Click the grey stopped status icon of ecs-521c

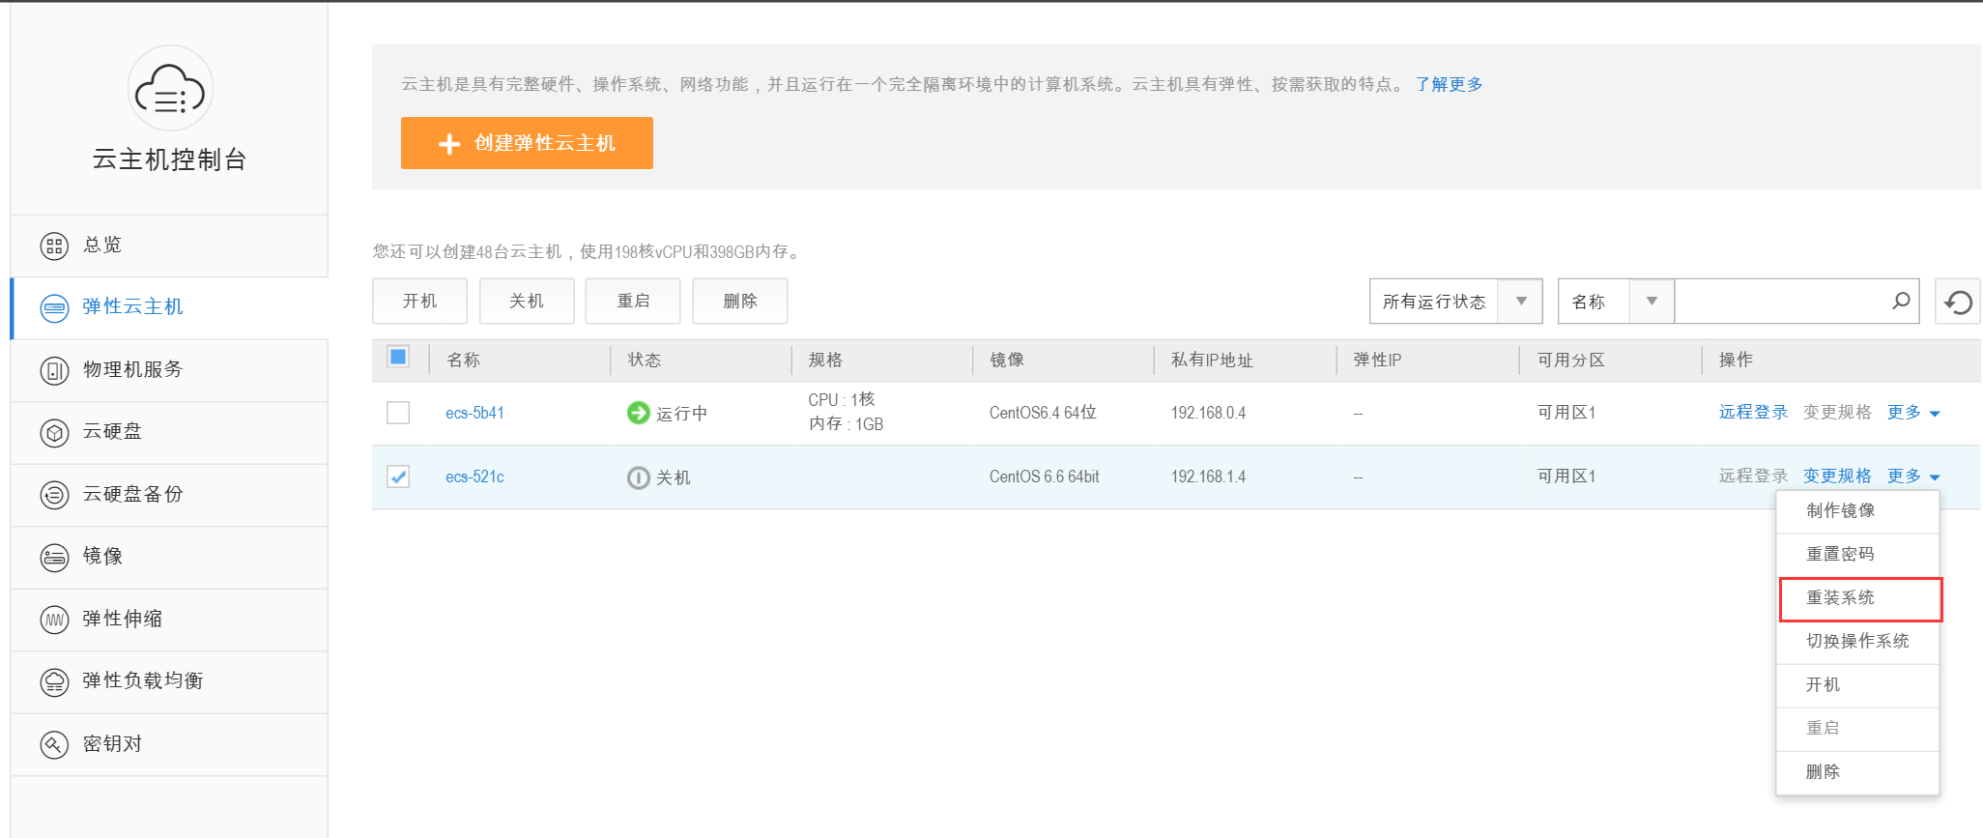[638, 477]
